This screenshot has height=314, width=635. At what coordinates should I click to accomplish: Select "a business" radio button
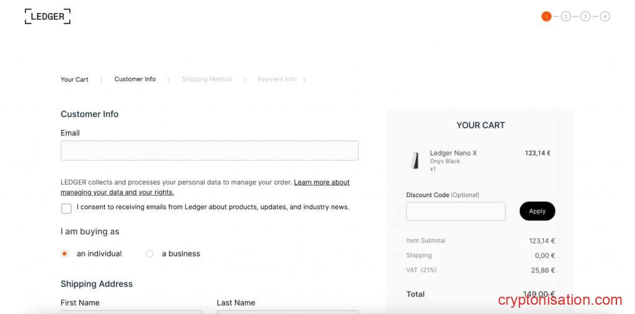click(x=149, y=253)
